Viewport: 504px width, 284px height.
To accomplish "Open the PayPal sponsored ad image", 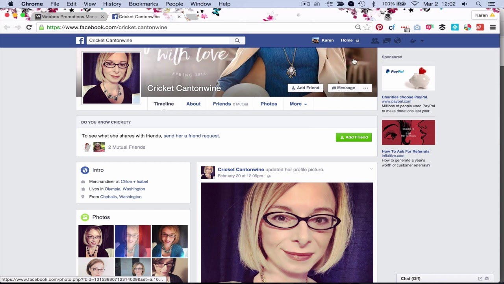I will (x=408, y=78).
